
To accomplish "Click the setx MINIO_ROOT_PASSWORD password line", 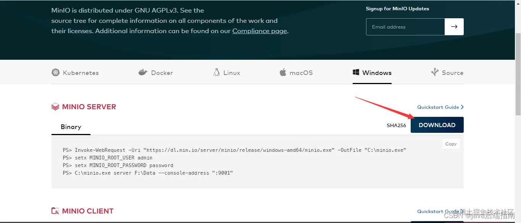I will 118,165.
